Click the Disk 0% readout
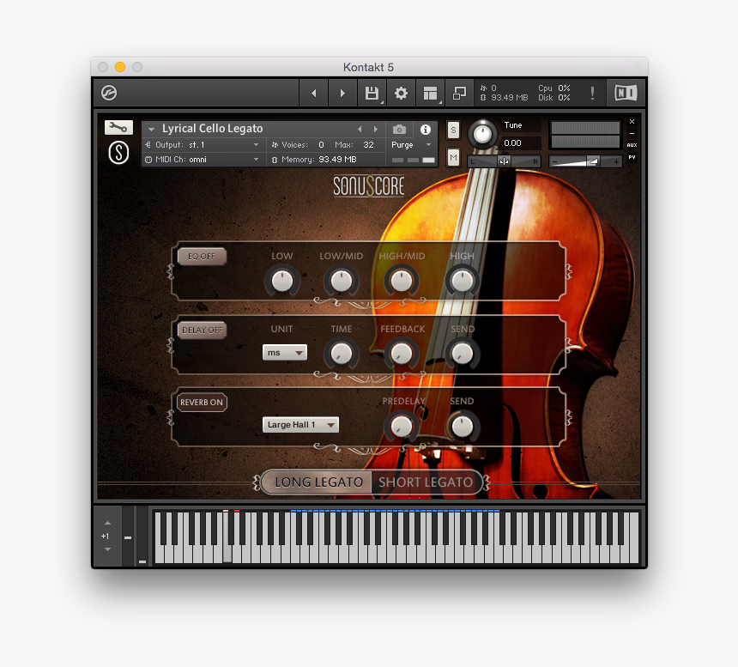The image size is (738, 667). tap(554, 98)
